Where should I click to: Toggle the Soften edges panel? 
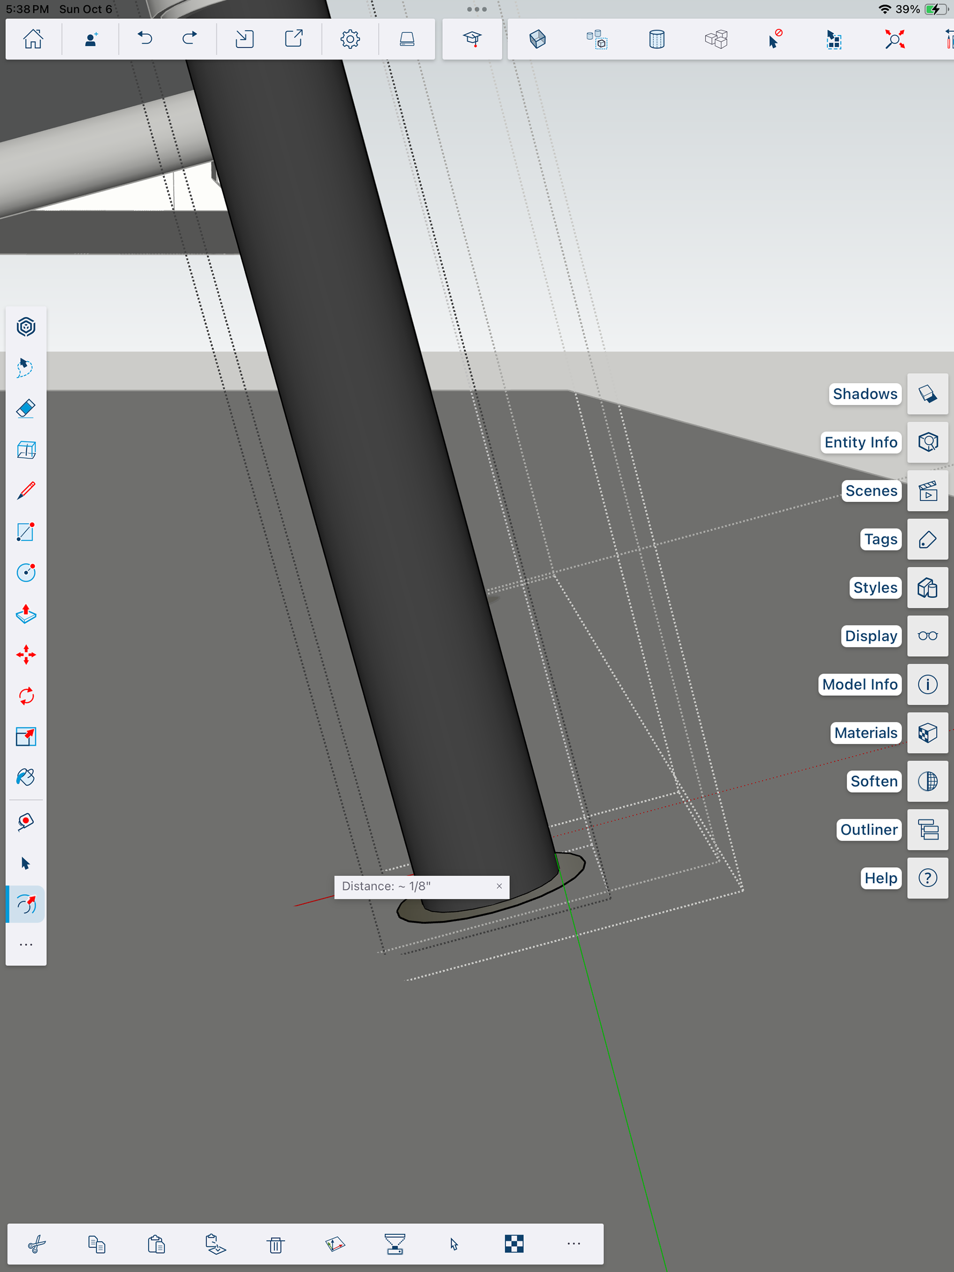click(x=928, y=781)
